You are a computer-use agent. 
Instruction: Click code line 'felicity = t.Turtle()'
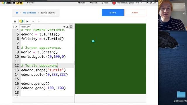[x=42, y=39]
